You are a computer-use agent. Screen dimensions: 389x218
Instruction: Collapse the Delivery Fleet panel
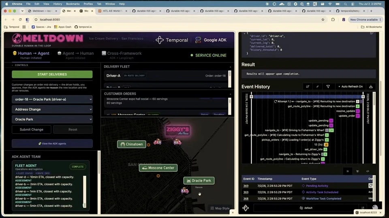coord(230,67)
